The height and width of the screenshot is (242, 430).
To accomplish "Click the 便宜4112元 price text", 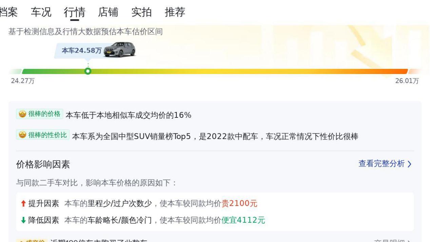I will pos(243,220).
